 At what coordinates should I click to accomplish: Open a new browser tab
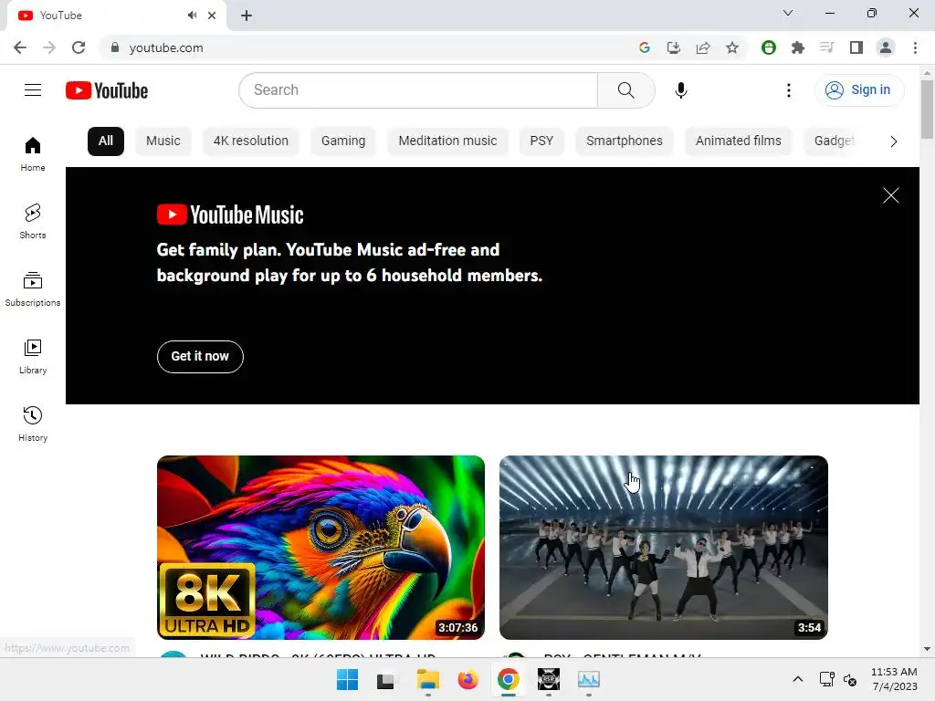point(247,16)
